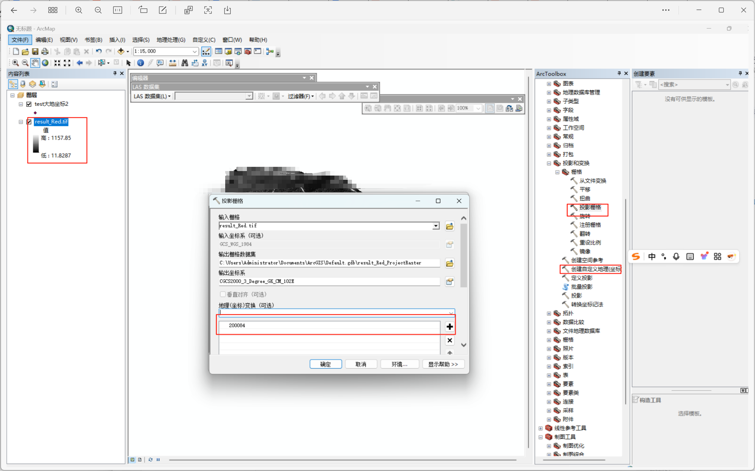
Task: Browse for input raster folder icon
Action: [449, 226]
